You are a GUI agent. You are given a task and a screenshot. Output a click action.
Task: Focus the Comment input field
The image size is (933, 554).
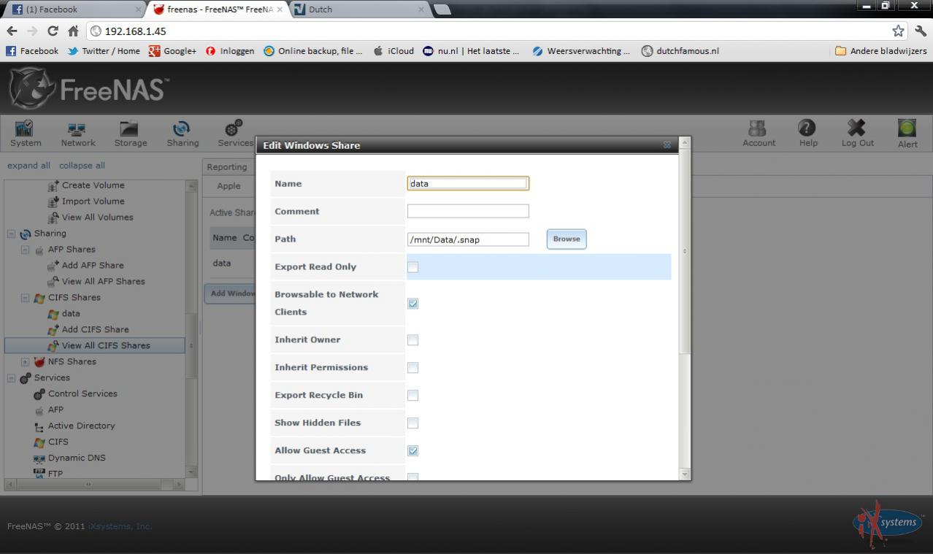tap(468, 211)
